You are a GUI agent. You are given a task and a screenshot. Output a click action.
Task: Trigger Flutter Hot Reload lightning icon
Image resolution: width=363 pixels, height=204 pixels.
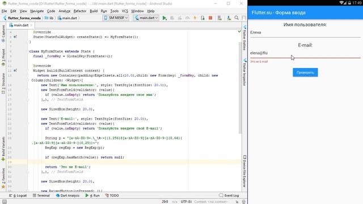[x=195, y=18]
